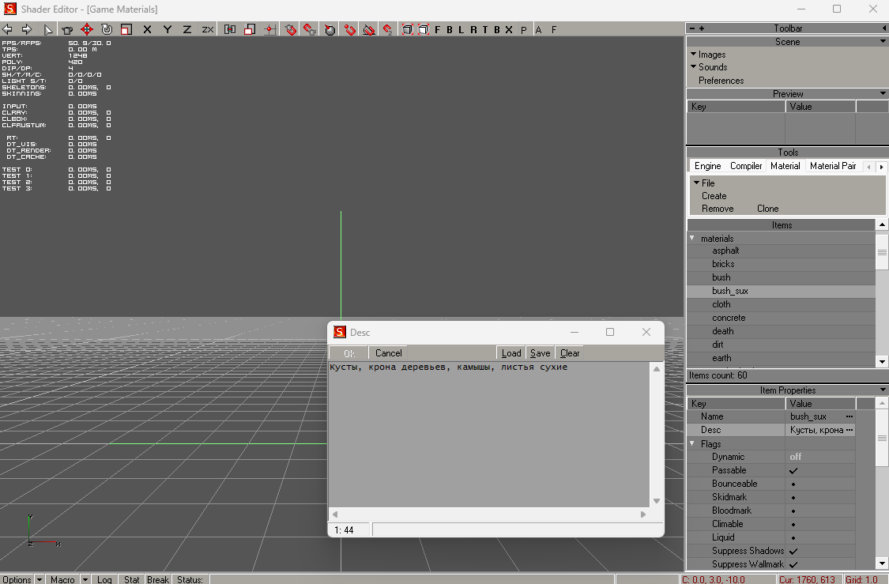This screenshot has width=889, height=584.
Task: Choose the red Move tool icon
Action: click(87, 29)
